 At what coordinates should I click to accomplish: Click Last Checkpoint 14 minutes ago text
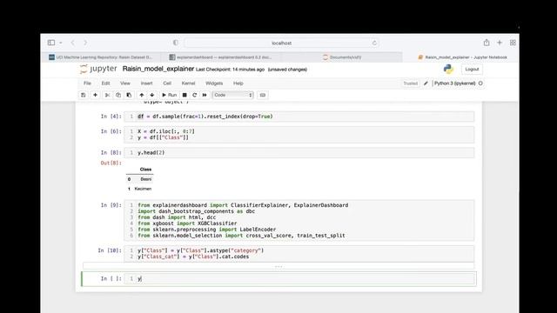click(x=230, y=70)
